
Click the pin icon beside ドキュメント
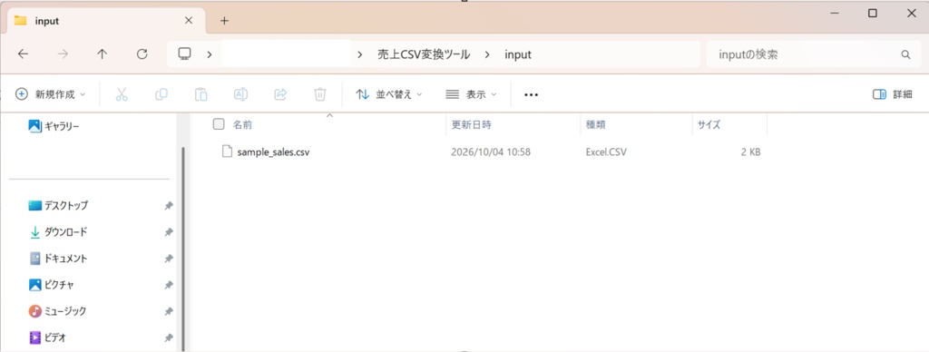pyautogui.click(x=168, y=259)
